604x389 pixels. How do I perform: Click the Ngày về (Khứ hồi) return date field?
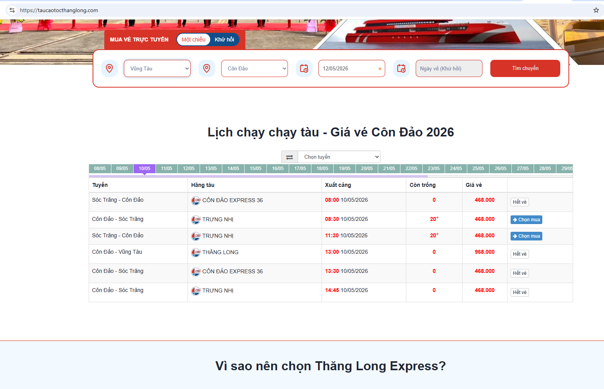coord(449,68)
